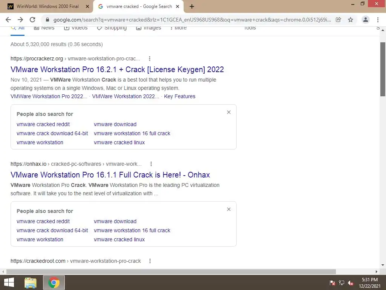Open more options for crackedroot.com result
The width and height of the screenshot is (386, 290).
pos(150,261)
